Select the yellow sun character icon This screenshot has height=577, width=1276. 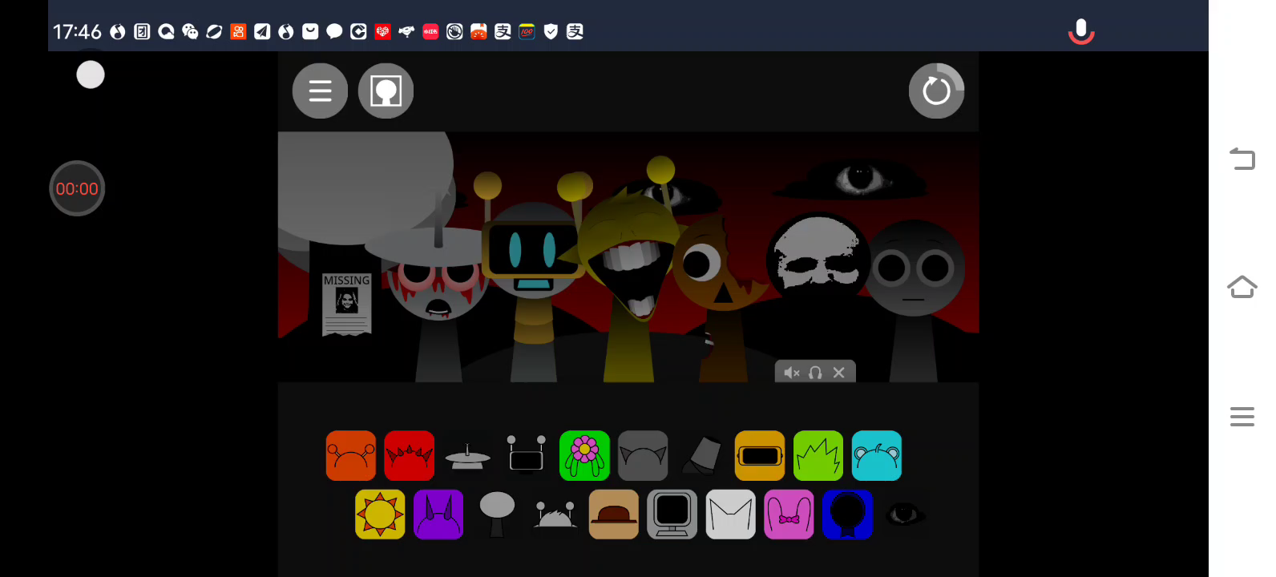[x=380, y=514]
